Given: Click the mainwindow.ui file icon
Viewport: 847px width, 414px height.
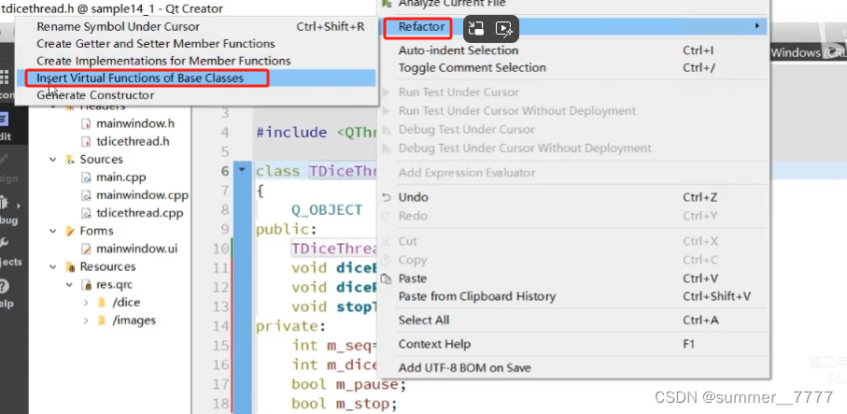Looking at the screenshot, I should click(86, 249).
